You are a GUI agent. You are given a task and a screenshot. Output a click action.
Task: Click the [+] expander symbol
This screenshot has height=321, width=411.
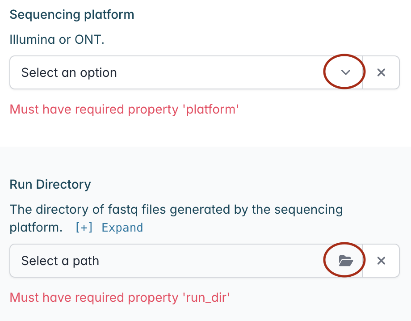(x=84, y=228)
